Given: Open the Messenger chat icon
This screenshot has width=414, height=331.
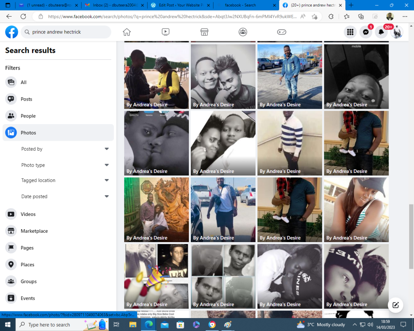Looking at the screenshot, I should [366, 32].
